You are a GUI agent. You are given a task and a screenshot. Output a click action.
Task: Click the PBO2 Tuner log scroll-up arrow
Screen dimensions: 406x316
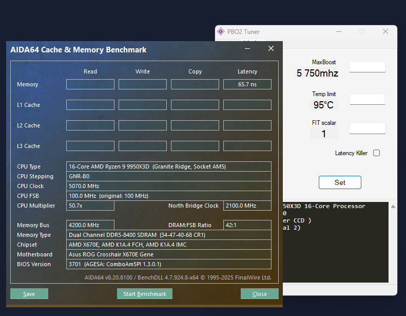tap(393, 207)
